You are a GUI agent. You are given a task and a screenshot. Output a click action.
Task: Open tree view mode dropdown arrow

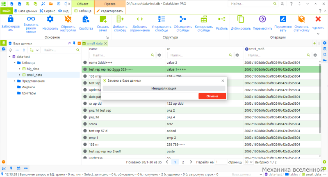coord(37,50)
